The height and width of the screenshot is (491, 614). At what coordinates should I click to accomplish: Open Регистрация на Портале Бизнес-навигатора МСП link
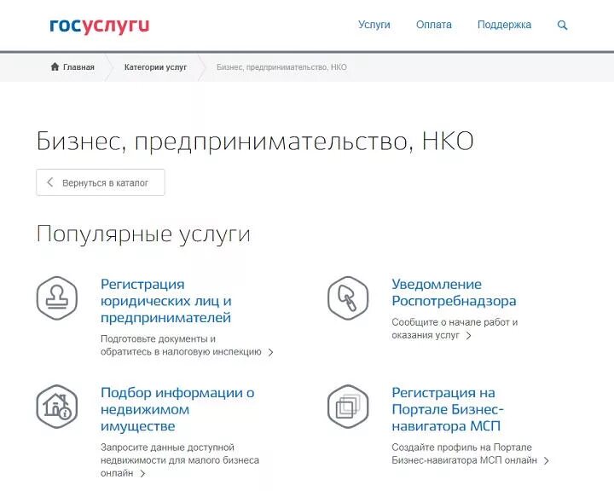pos(448,409)
